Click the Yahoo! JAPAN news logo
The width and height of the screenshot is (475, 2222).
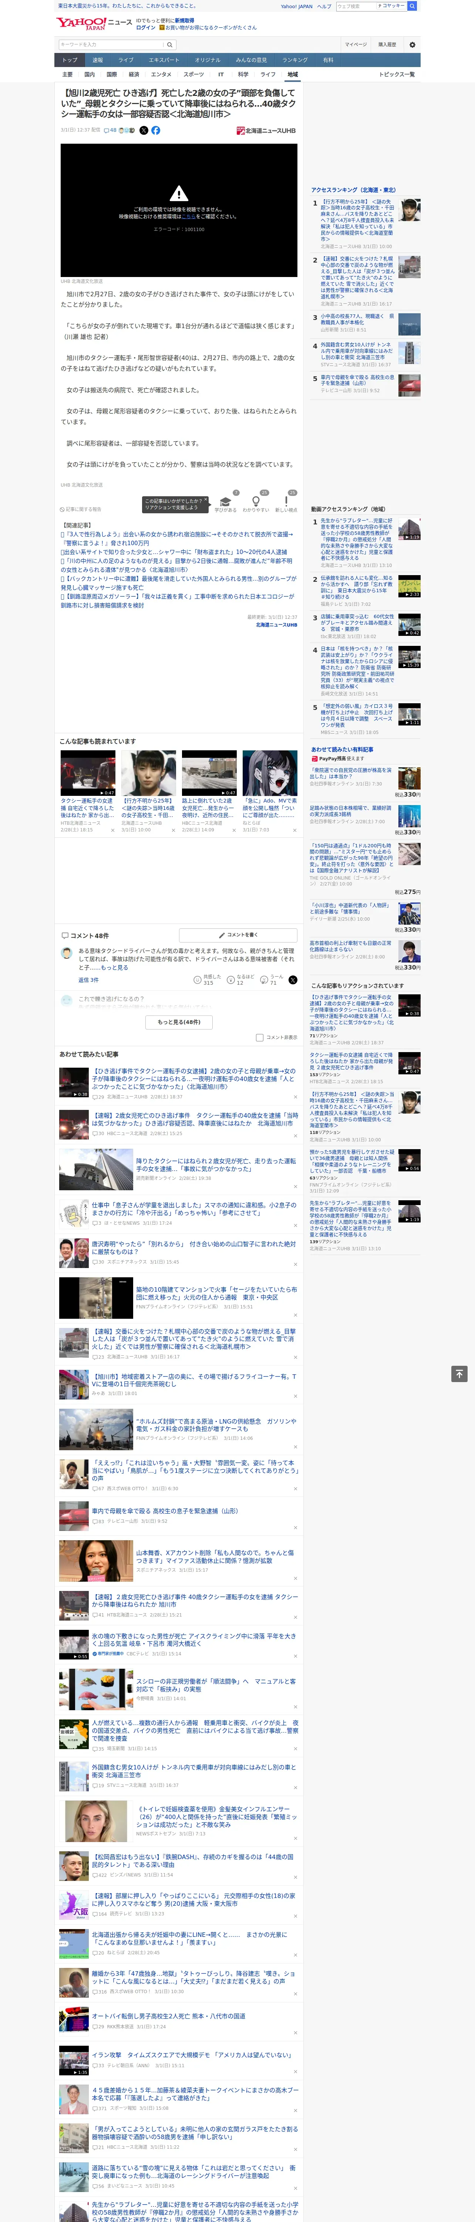[95, 23]
